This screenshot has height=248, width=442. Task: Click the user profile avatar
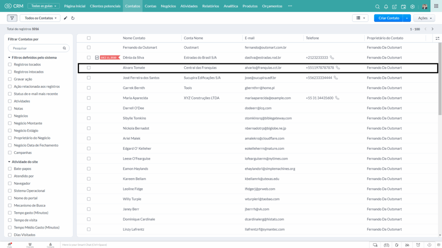(425, 6)
